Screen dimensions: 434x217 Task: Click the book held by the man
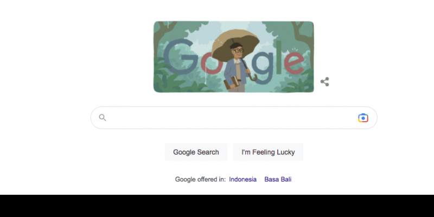point(231,82)
